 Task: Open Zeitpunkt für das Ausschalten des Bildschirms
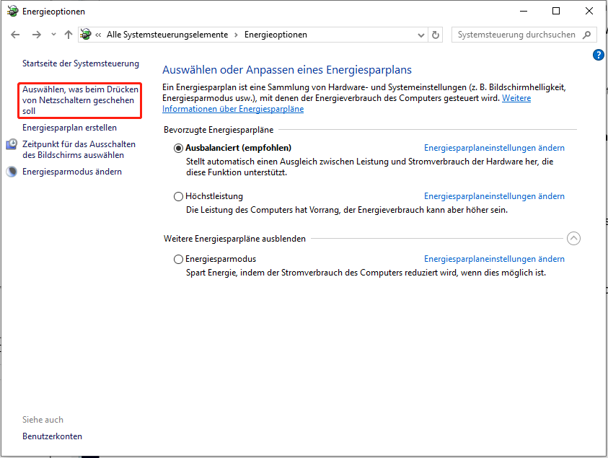point(79,150)
